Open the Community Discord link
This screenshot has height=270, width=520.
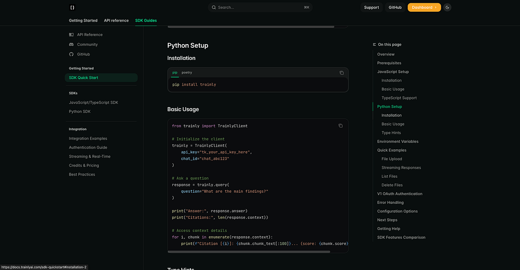tap(71, 45)
